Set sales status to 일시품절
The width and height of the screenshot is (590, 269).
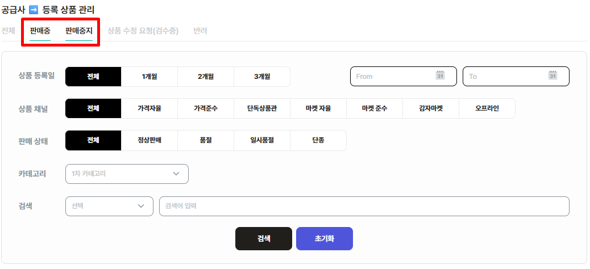pyautogui.click(x=262, y=141)
